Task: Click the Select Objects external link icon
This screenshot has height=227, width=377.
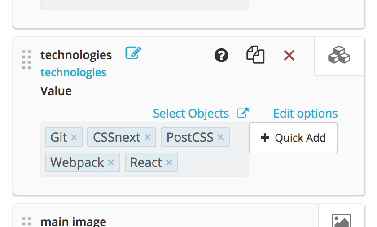Action: coord(242,113)
